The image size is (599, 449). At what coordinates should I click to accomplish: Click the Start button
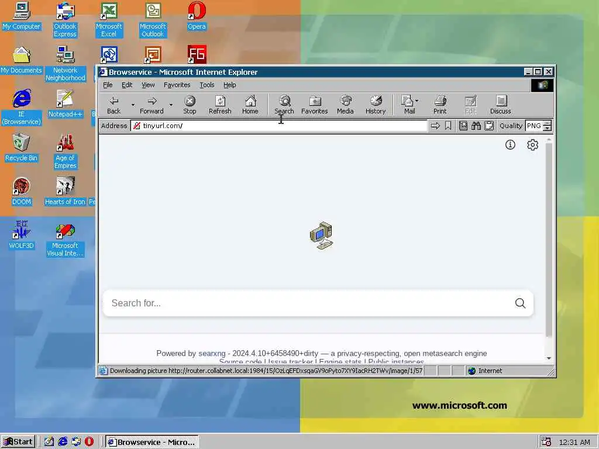click(x=18, y=442)
